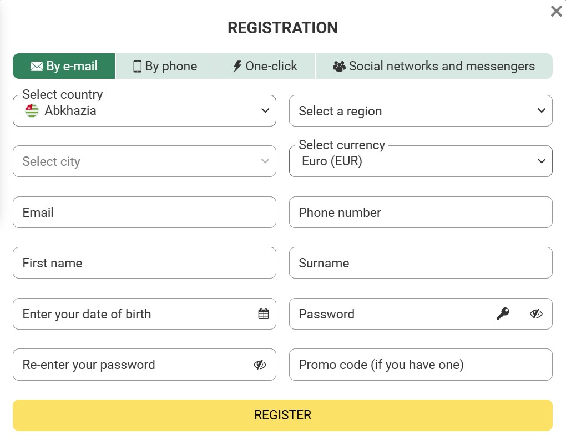Click into the Phone number field
The height and width of the screenshot is (445, 566).
coord(421,213)
